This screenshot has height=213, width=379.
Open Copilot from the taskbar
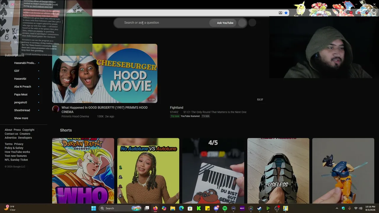click(164, 208)
